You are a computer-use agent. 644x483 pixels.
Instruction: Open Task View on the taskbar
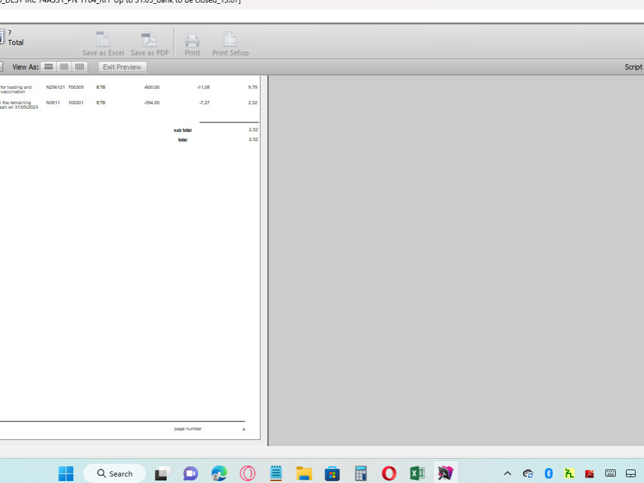coord(162,473)
